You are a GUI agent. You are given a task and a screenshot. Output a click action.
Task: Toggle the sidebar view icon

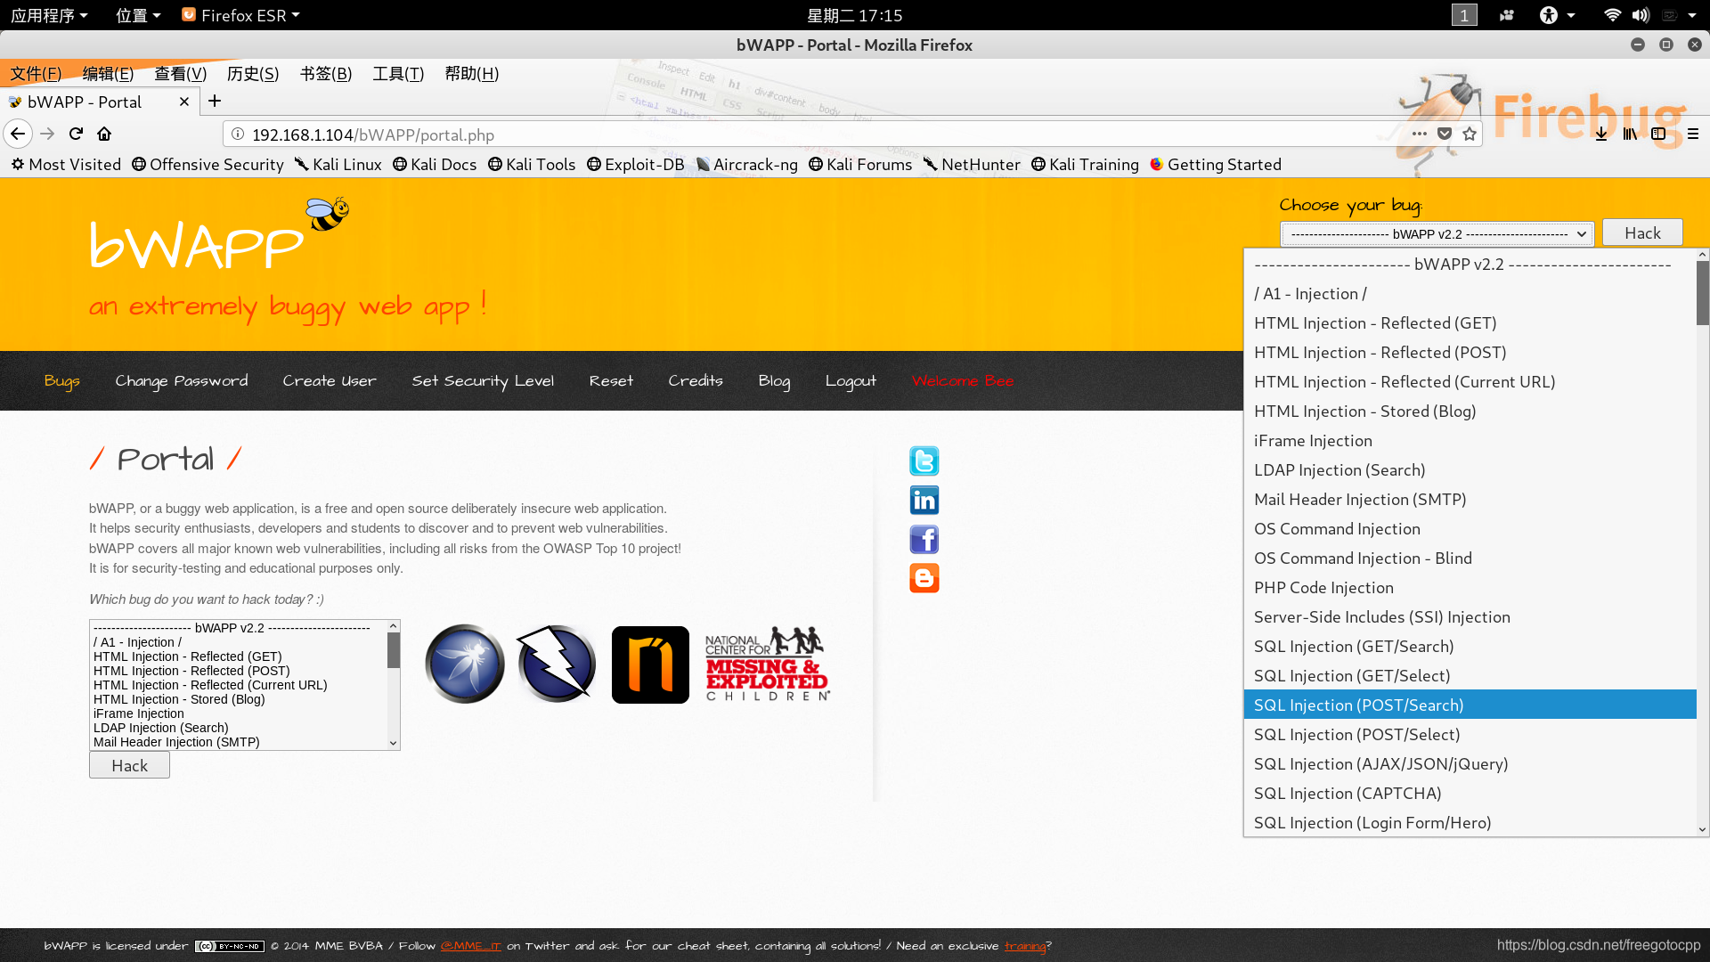point(1658,134)
